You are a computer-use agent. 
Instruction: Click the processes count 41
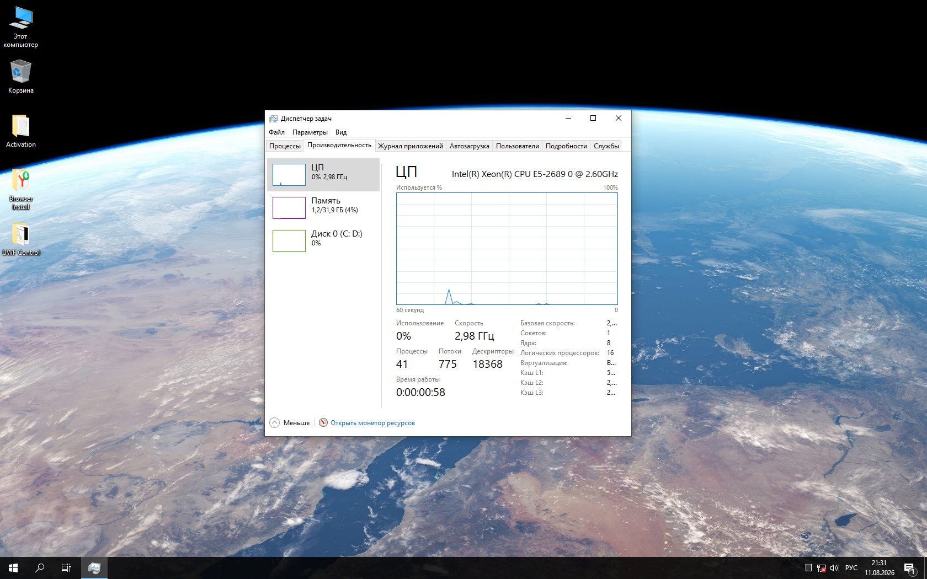402,364
